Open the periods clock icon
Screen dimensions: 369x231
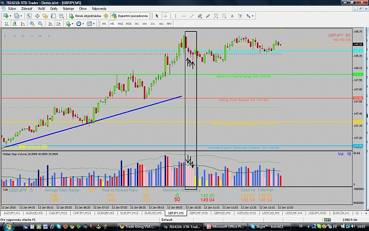79,24
